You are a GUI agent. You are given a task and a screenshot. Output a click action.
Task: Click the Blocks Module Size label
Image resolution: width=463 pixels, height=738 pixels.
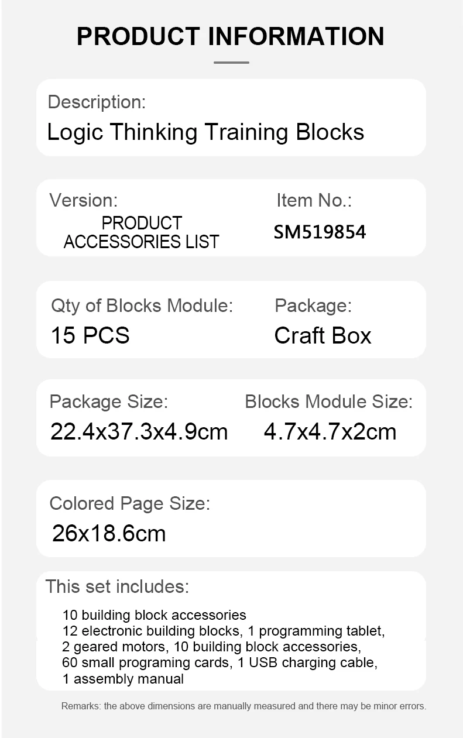click(328, 401)
